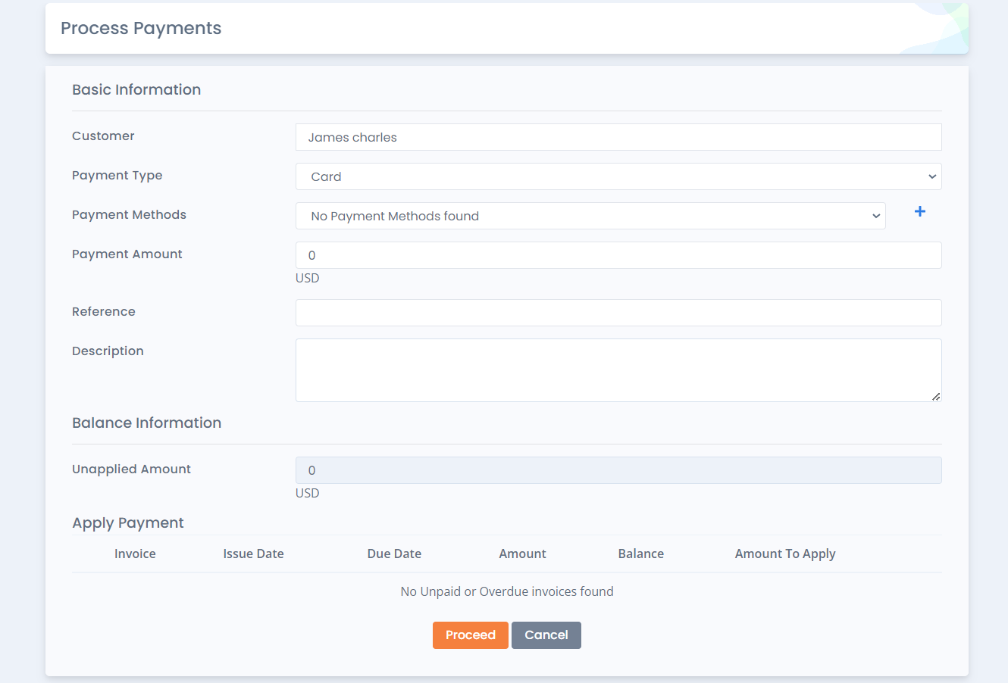Click the Amount To Apply column header
Image resolution: width=1008 pixels, height=683 pixels.
tap(785, 554)
